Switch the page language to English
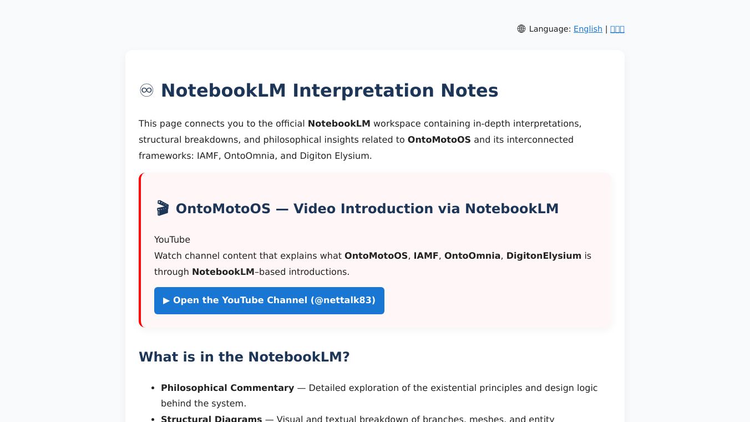 click(587, 29)
